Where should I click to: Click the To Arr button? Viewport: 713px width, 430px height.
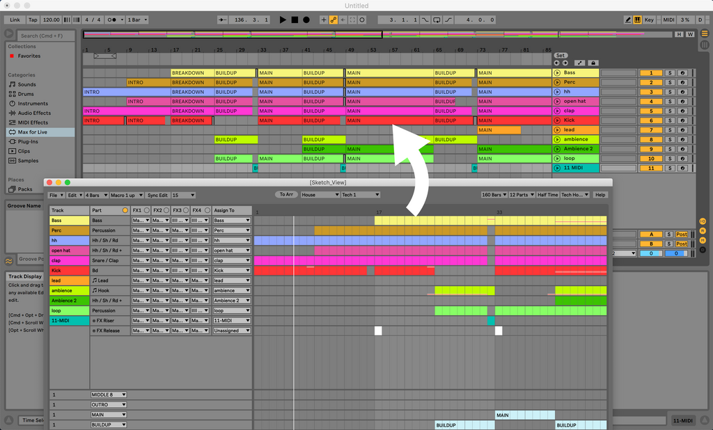[286, 195]
